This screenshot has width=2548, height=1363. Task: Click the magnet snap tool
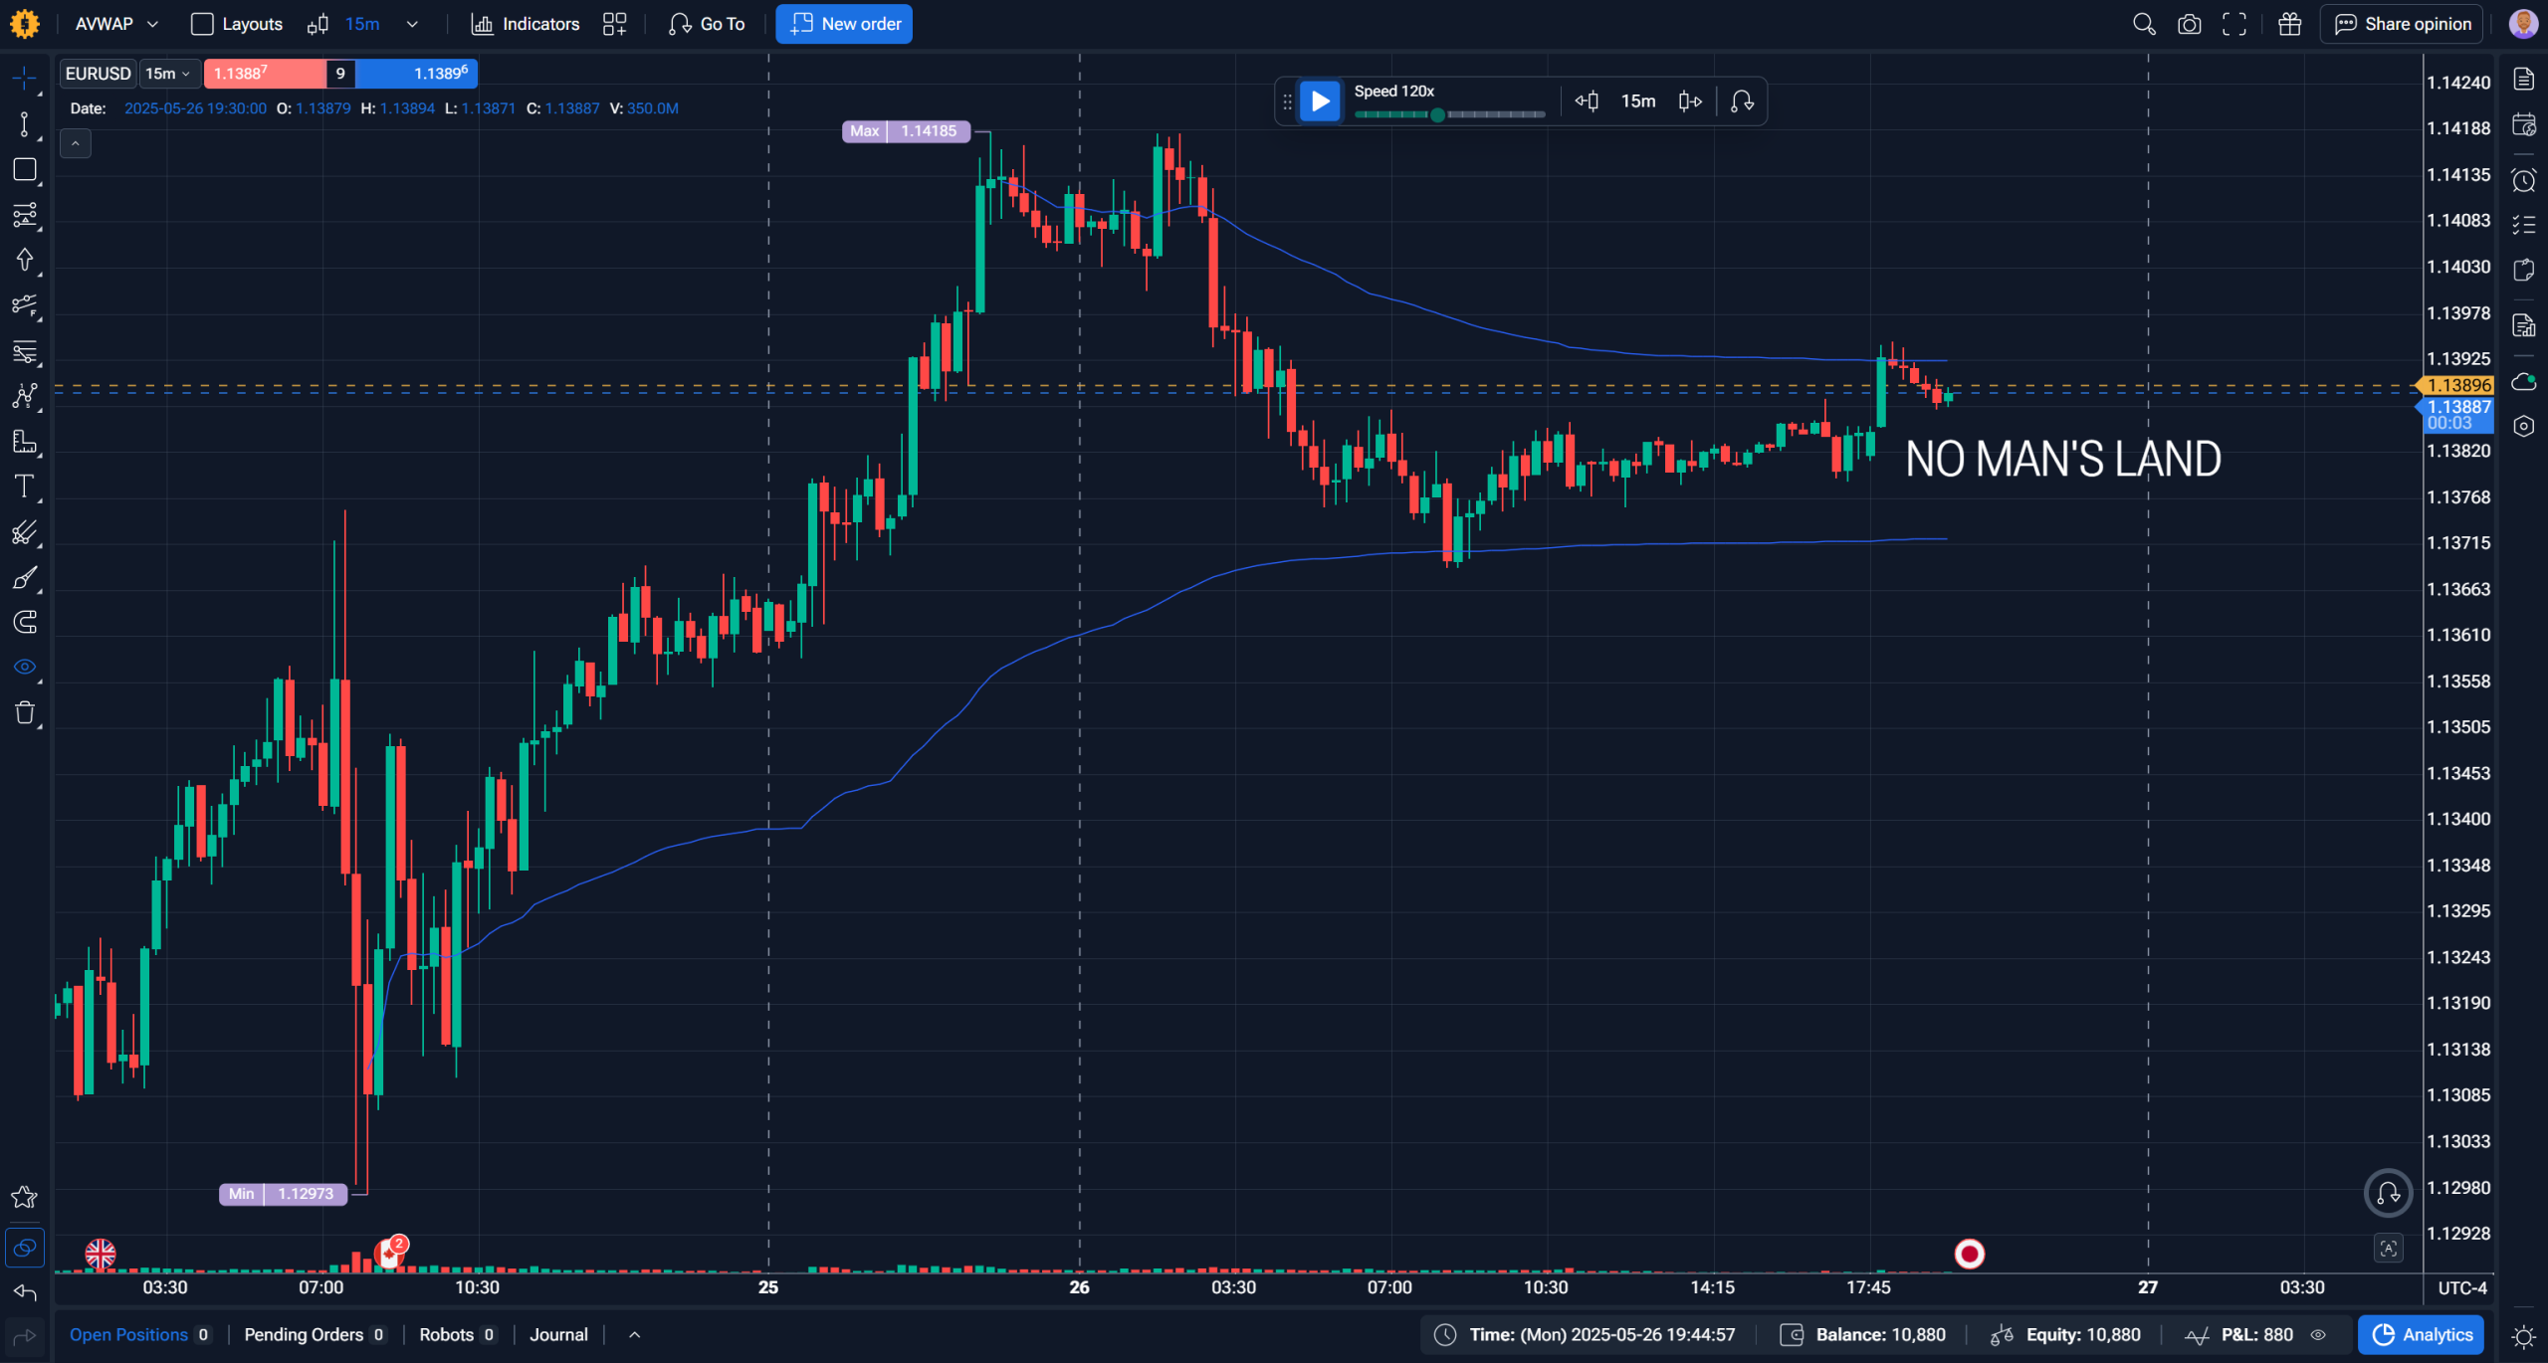coord(25,622)
